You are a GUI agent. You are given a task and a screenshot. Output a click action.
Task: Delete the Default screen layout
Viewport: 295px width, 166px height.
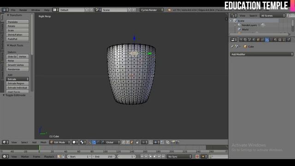91,10
